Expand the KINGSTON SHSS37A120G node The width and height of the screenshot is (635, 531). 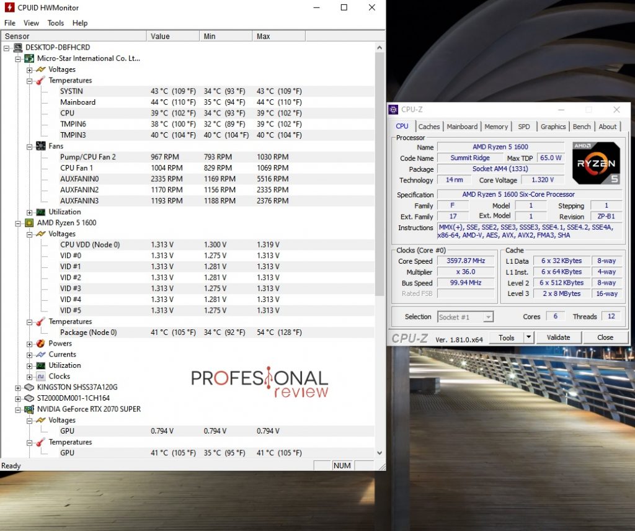click(18, 388)
